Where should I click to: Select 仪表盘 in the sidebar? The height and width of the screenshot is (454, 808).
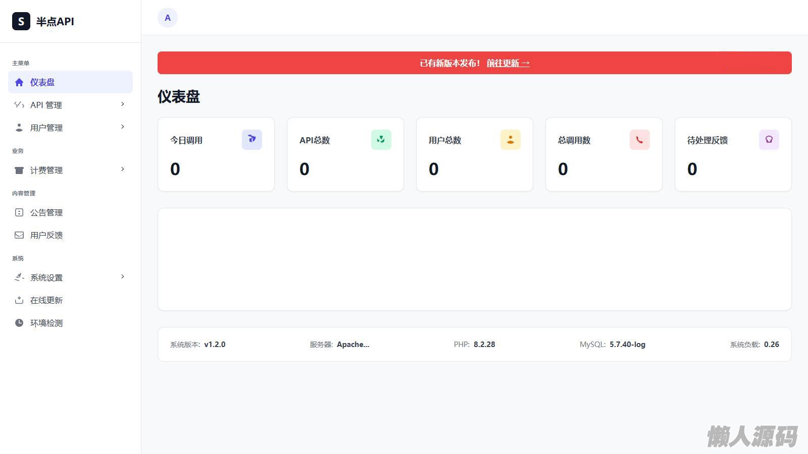[70, 82]
